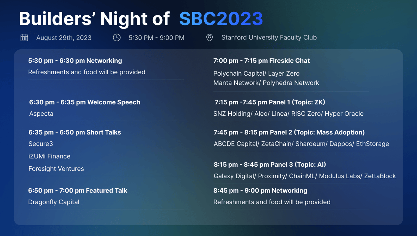The height and width of the screenshot is (236, 417).
Task: Select iZUMi Finance in Short Talks
Action: click(50, 156)
